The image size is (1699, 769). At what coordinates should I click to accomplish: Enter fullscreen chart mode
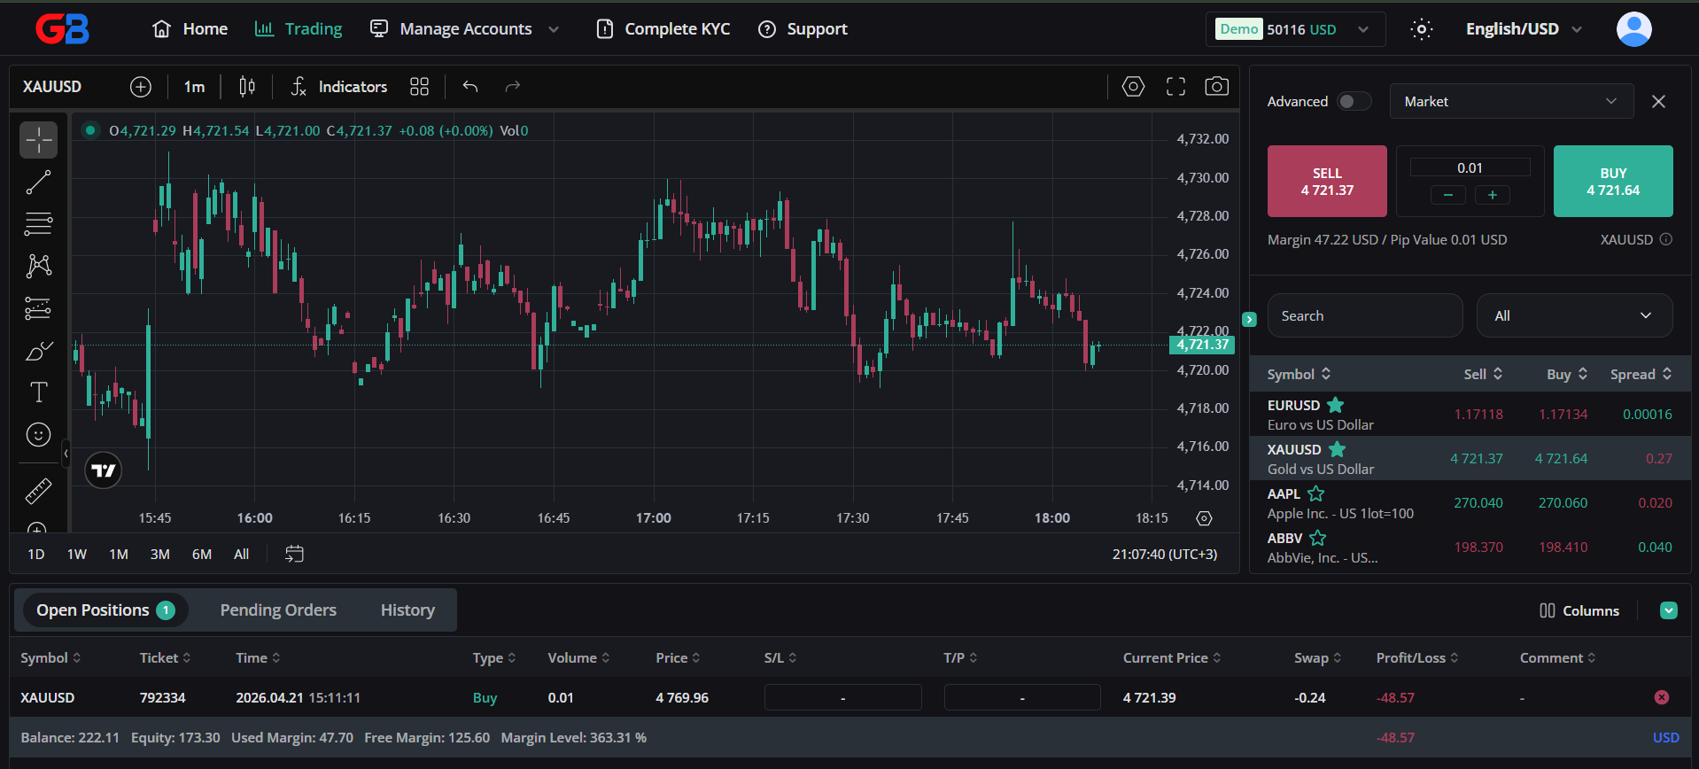pyautogui.click(x=1175, y=87)
